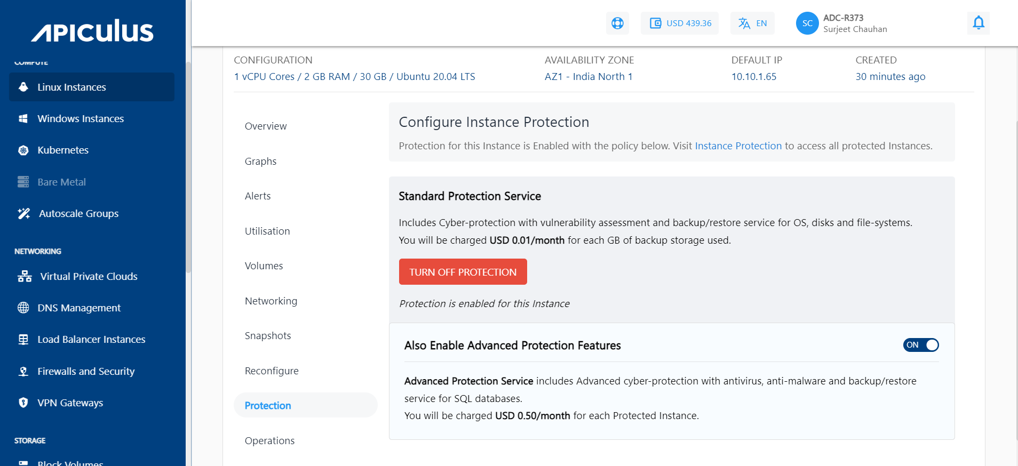Click the Windows Instances logo icon
Image resolution: width=1018 pixels, height=466 pixels.
pyautogui.click(x=23, y=118)
